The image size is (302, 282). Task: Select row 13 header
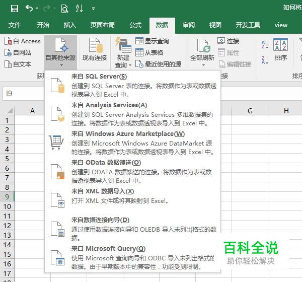pyautogui.click(x=7, y=235)
